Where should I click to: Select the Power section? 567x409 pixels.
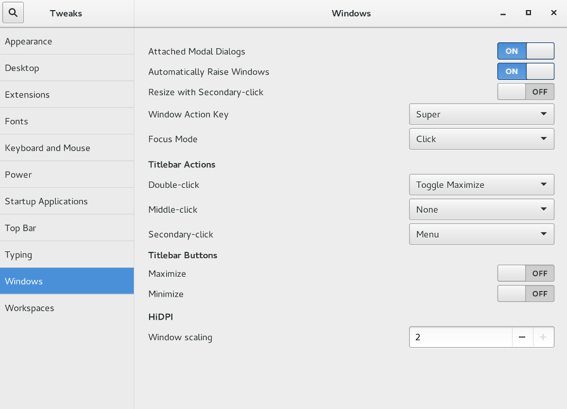[x=67, y=175]
